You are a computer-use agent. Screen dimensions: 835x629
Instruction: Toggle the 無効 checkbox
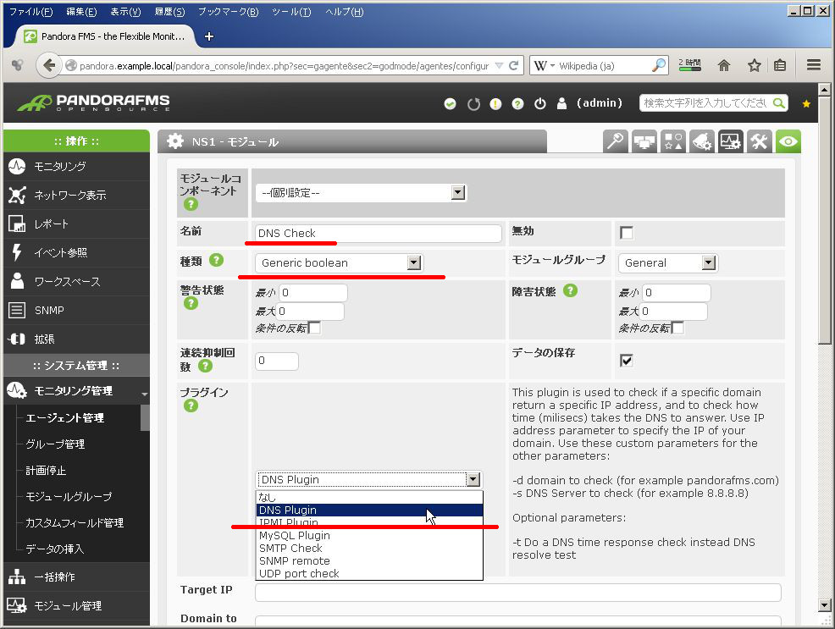coord(627,233)
